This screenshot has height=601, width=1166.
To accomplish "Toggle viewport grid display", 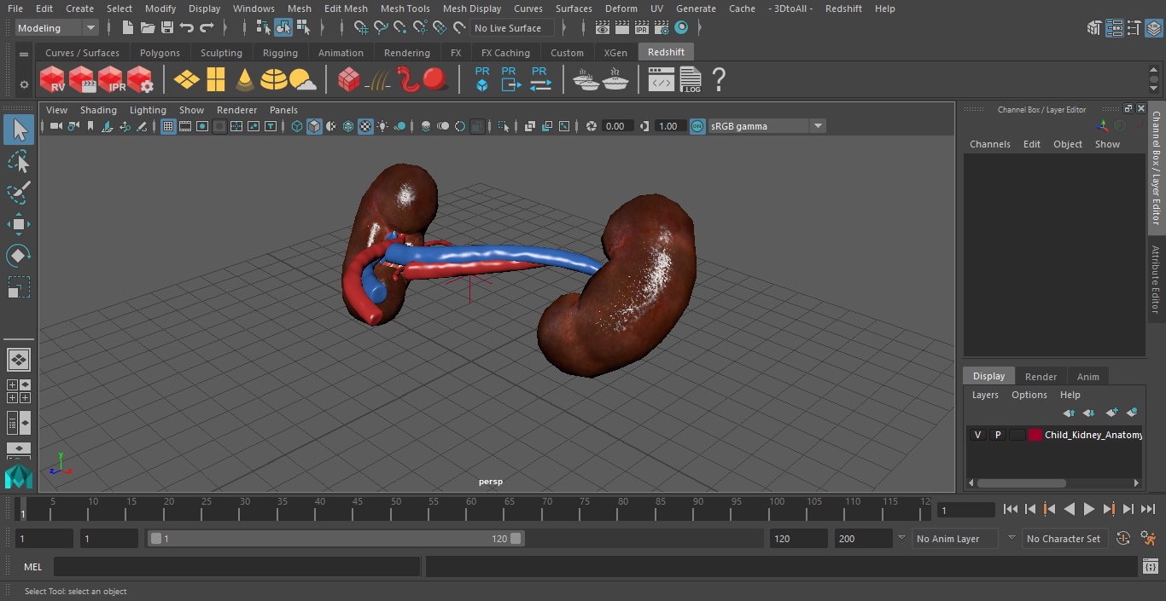I will click(168, 126).
